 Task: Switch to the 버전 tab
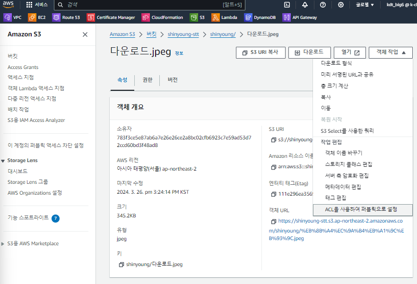coord(173,80)
